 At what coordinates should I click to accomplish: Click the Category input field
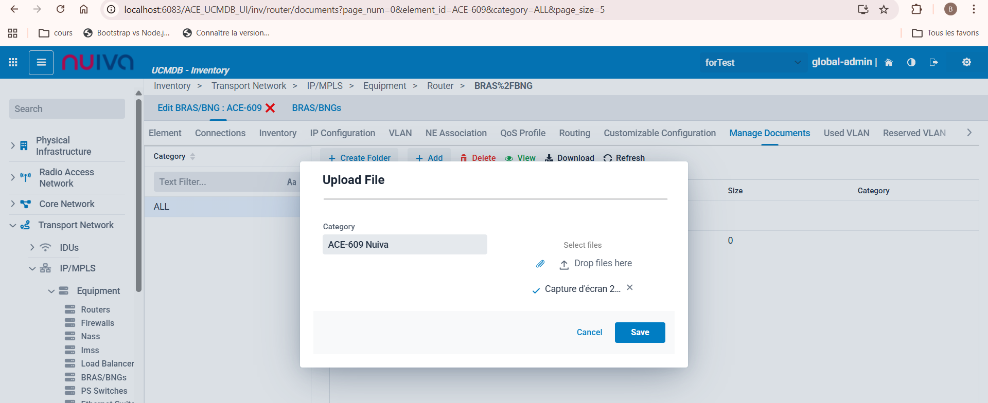[404, 245]
